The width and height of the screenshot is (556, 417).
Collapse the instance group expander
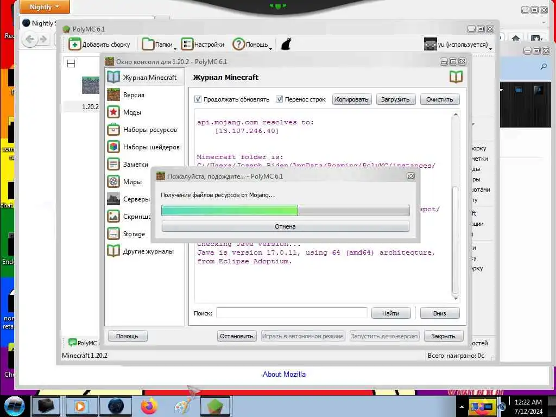coord(71,64)
